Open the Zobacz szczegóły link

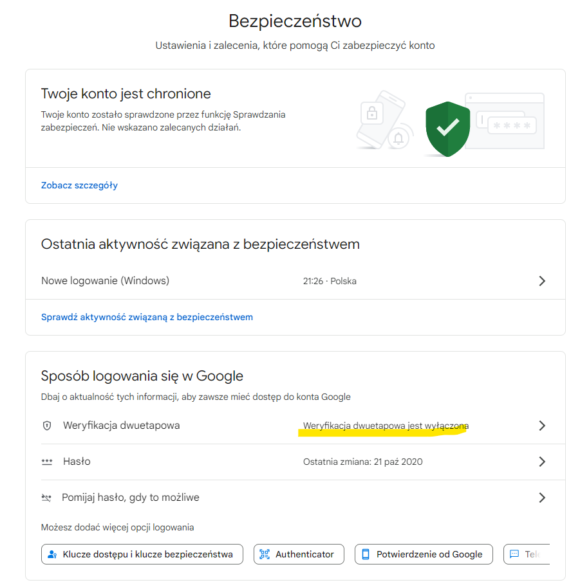click(79, 185)
